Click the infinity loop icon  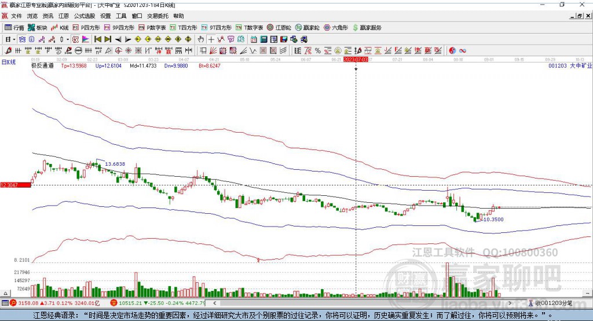[x=463, y=50]
